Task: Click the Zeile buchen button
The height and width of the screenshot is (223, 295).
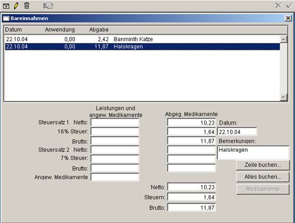Action: point(263,165)
